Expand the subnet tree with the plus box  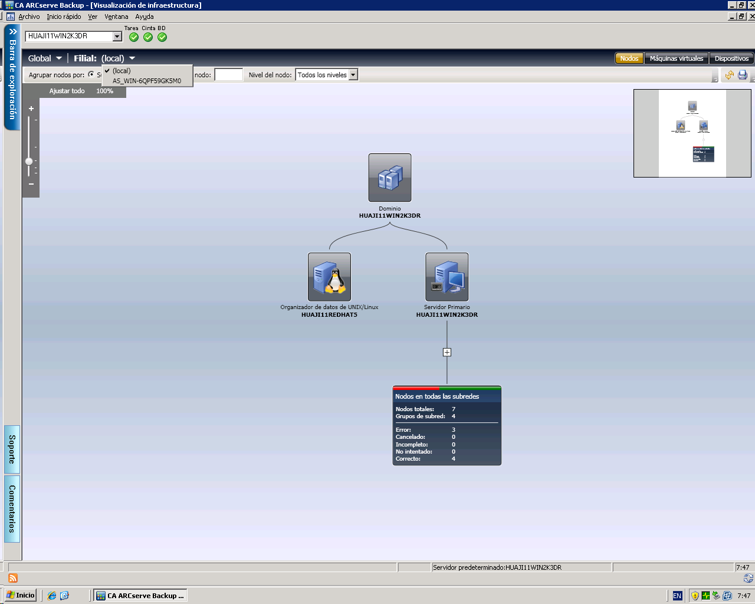tap(447, 352)
